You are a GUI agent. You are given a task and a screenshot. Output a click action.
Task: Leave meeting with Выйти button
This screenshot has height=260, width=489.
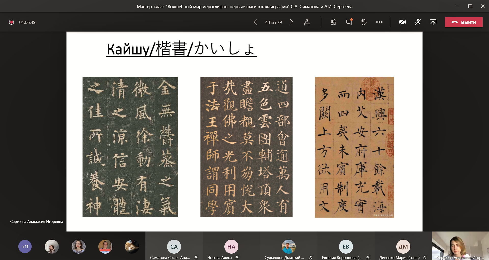tap(464, 22)
